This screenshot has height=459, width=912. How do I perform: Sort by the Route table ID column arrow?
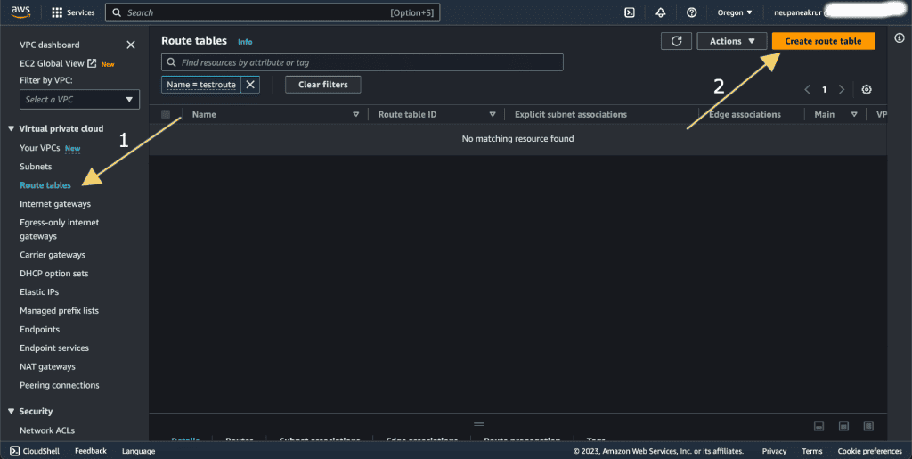pos(493,115)
